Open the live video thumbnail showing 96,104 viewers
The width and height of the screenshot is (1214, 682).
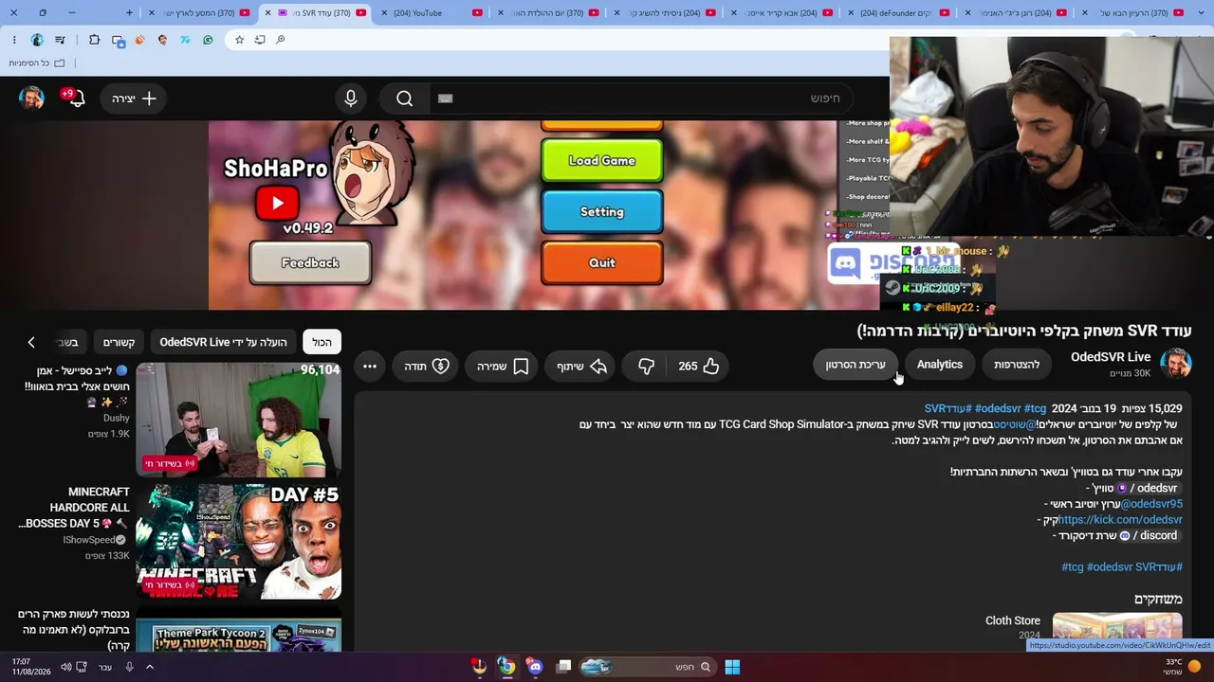(x=238, y=419)
